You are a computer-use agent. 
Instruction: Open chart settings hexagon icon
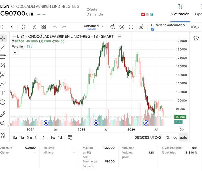[x=122, y=27]
